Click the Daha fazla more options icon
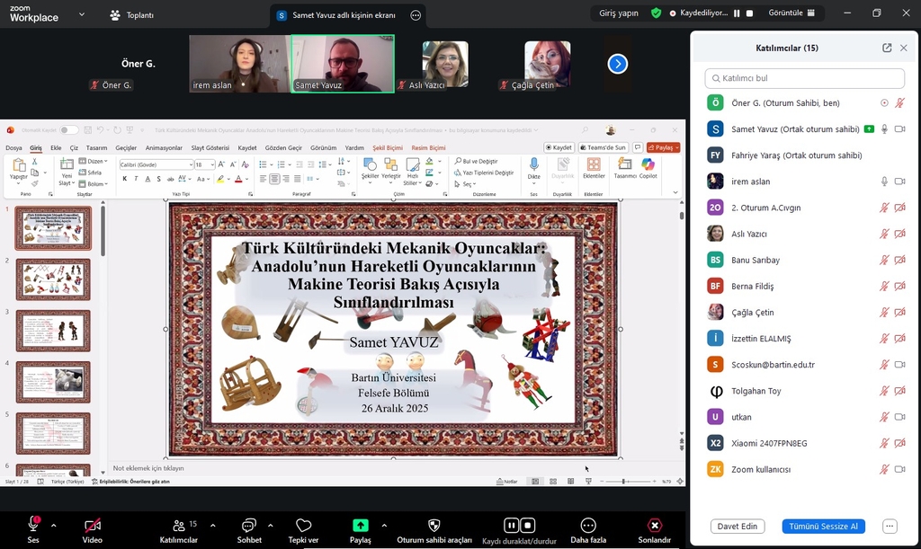This screenshot has width=921, height=549. tap(588, 526)
